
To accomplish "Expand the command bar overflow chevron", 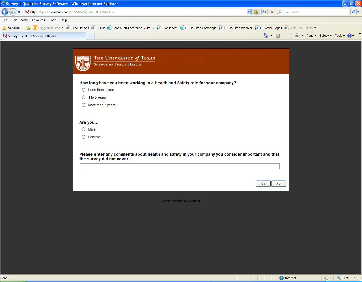I will [x=359, y=34].
